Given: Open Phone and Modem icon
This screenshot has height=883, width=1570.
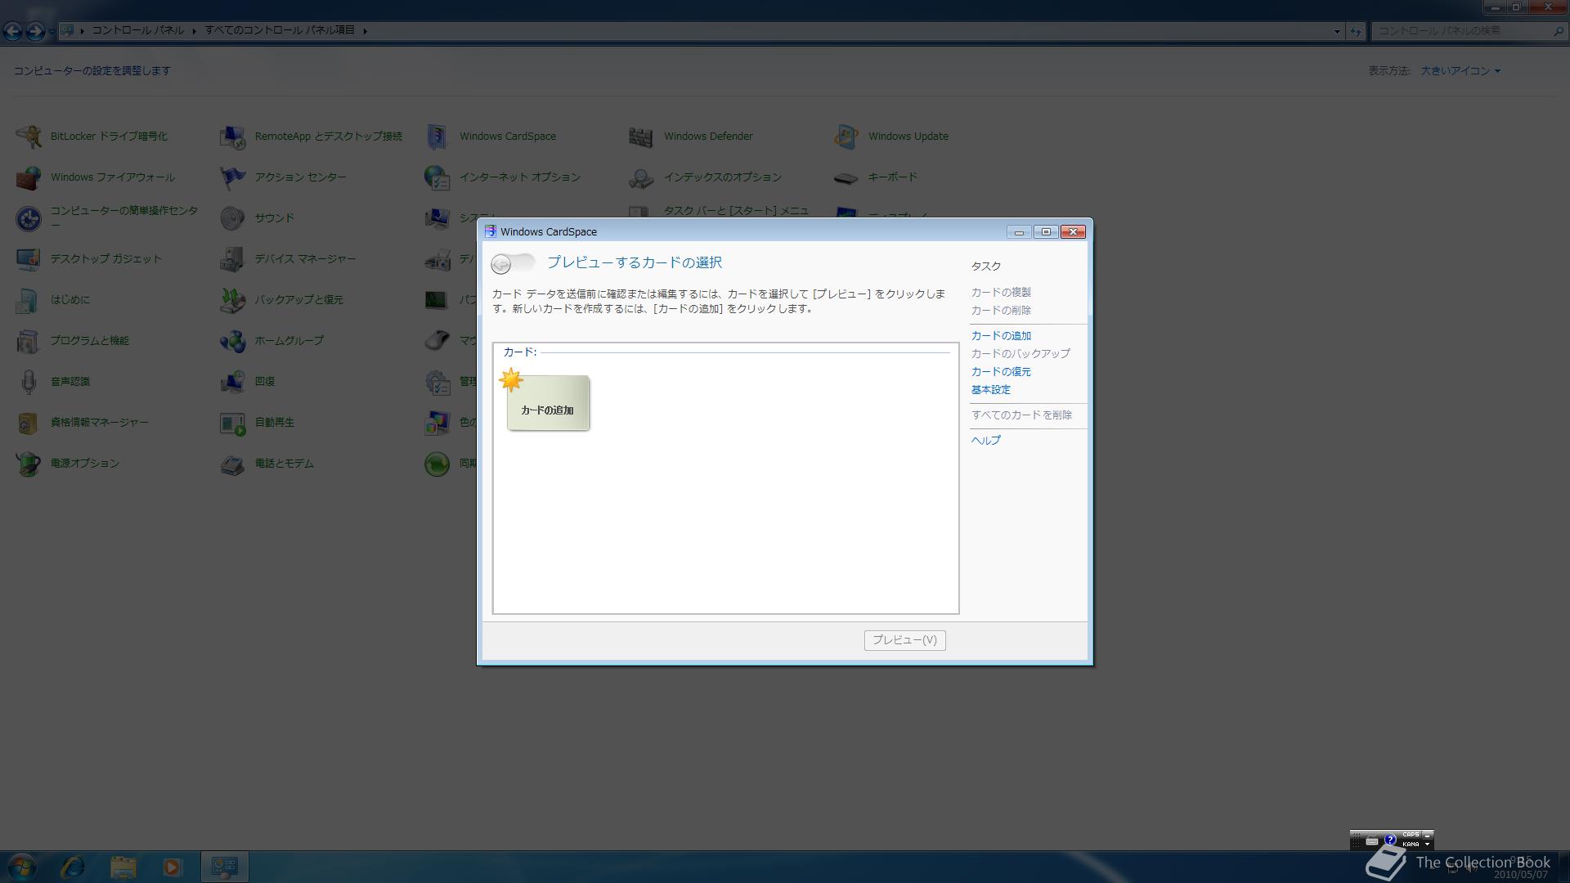Looking at the screenshot, I should pos(233,464).
